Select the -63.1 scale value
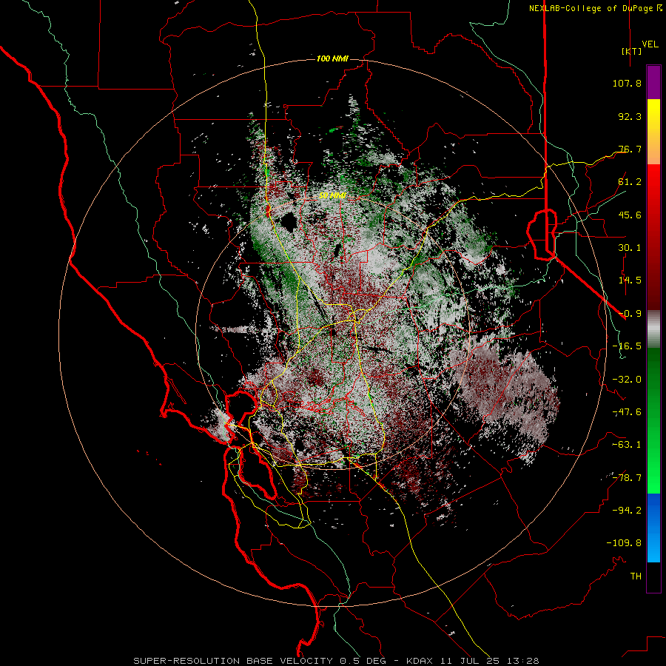 627,445
